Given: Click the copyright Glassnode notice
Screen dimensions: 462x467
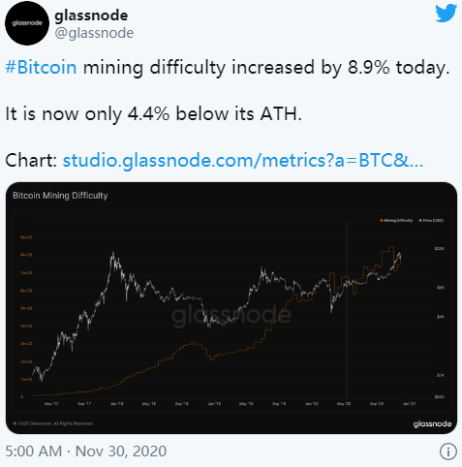Looking at the screenshot, I should point(53,423).
